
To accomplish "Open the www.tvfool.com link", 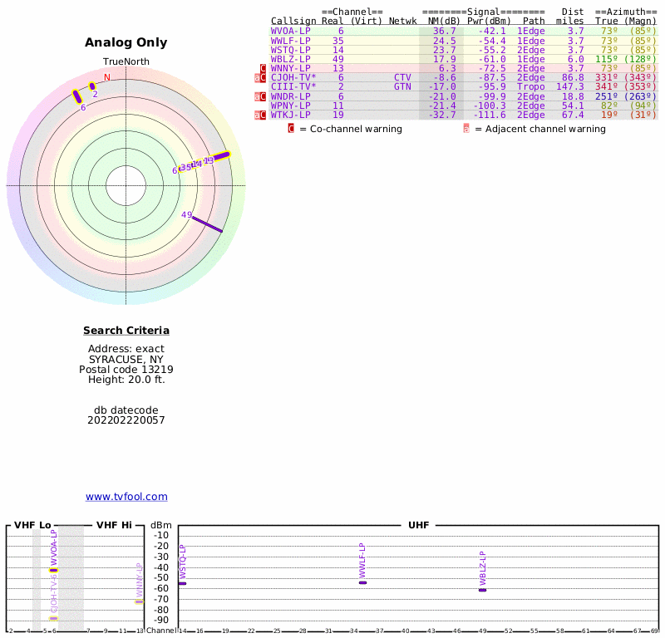I will [126, 497].
